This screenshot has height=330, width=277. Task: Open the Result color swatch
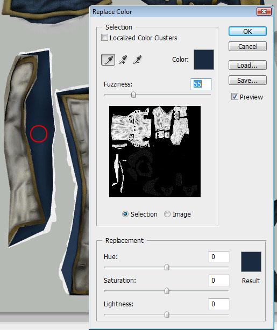251,262
